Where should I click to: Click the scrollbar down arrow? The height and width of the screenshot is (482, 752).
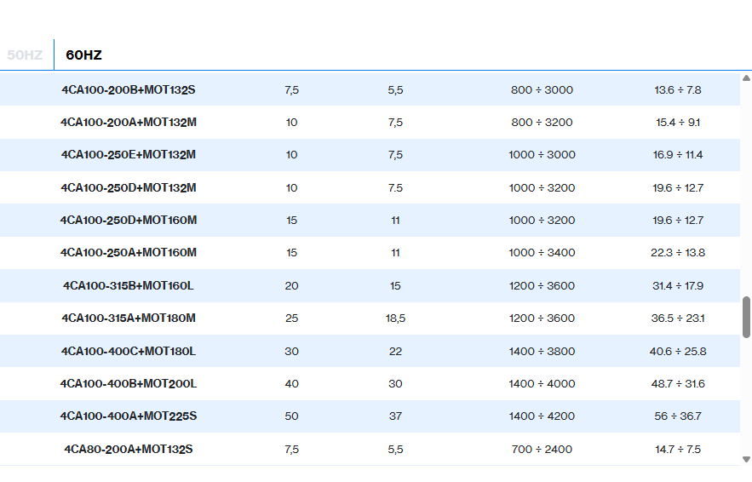(746, 459)
